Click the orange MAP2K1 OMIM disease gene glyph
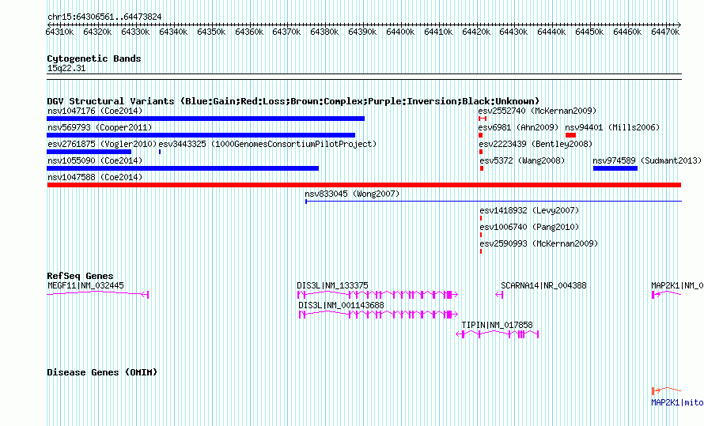This screenshot has width=704, height=426. pos(666,390)
